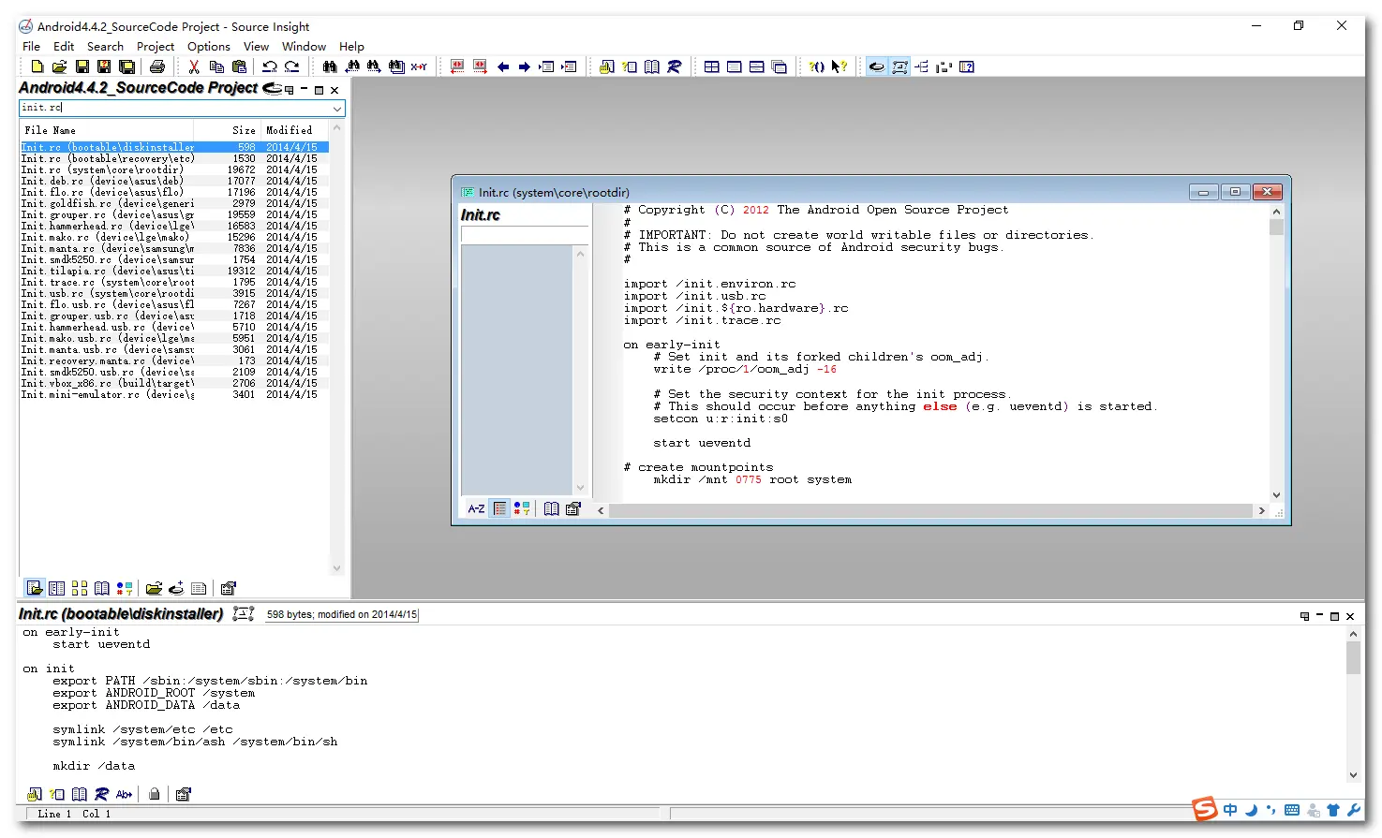Toggle outline view in Init.rc symbol panel
1382x838 pixels.
click(499, 508)
